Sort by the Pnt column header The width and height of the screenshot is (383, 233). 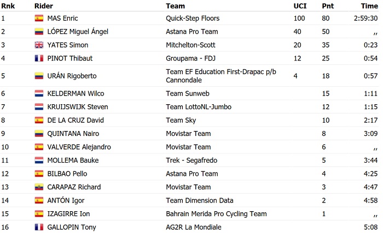pos(328,5)
